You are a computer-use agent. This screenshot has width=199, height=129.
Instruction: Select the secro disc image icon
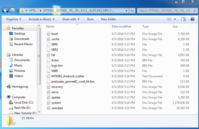click(x=48, y=92)
